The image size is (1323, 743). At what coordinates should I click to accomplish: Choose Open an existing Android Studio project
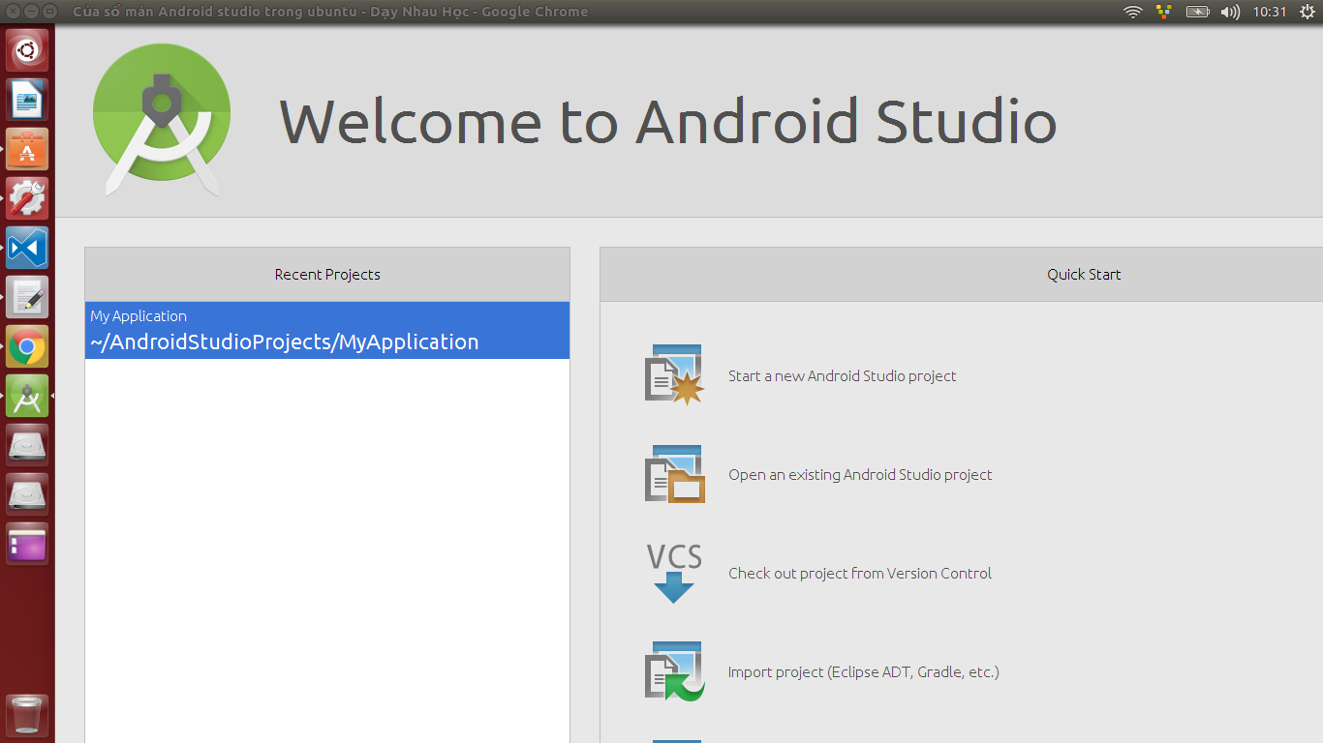860,475
